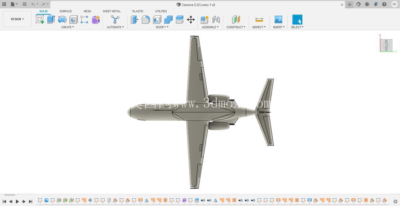This screenshot has width=400, height=206.
Task: Select the Move feature in the timeline
Action: pyautogui.click(x=90, y=200)
